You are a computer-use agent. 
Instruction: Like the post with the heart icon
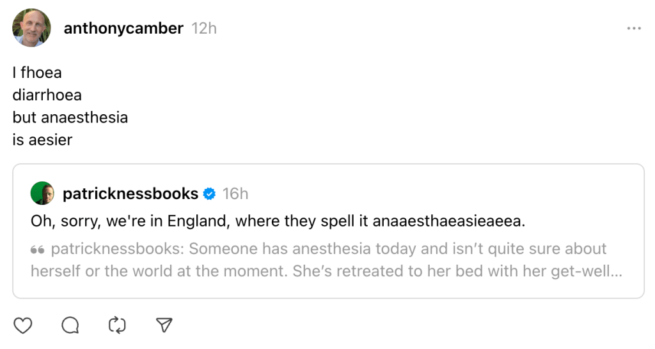click(x=23, y=325)
